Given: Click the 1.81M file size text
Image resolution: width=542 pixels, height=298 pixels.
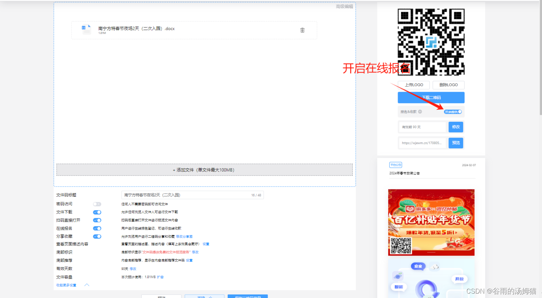Looking at the screenshot, I should coord(102,33).
